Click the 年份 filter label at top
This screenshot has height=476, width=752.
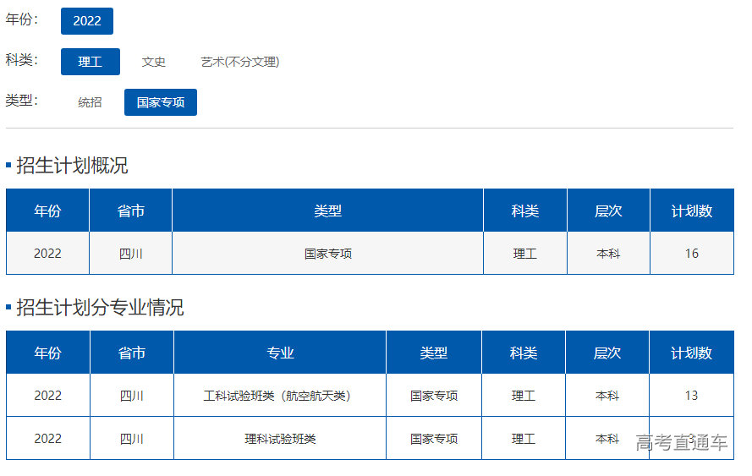(21, 19)
